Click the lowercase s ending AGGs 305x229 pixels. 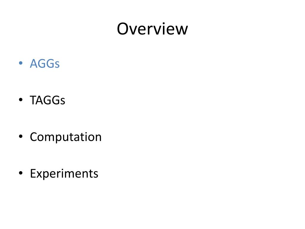coord(57,65)
